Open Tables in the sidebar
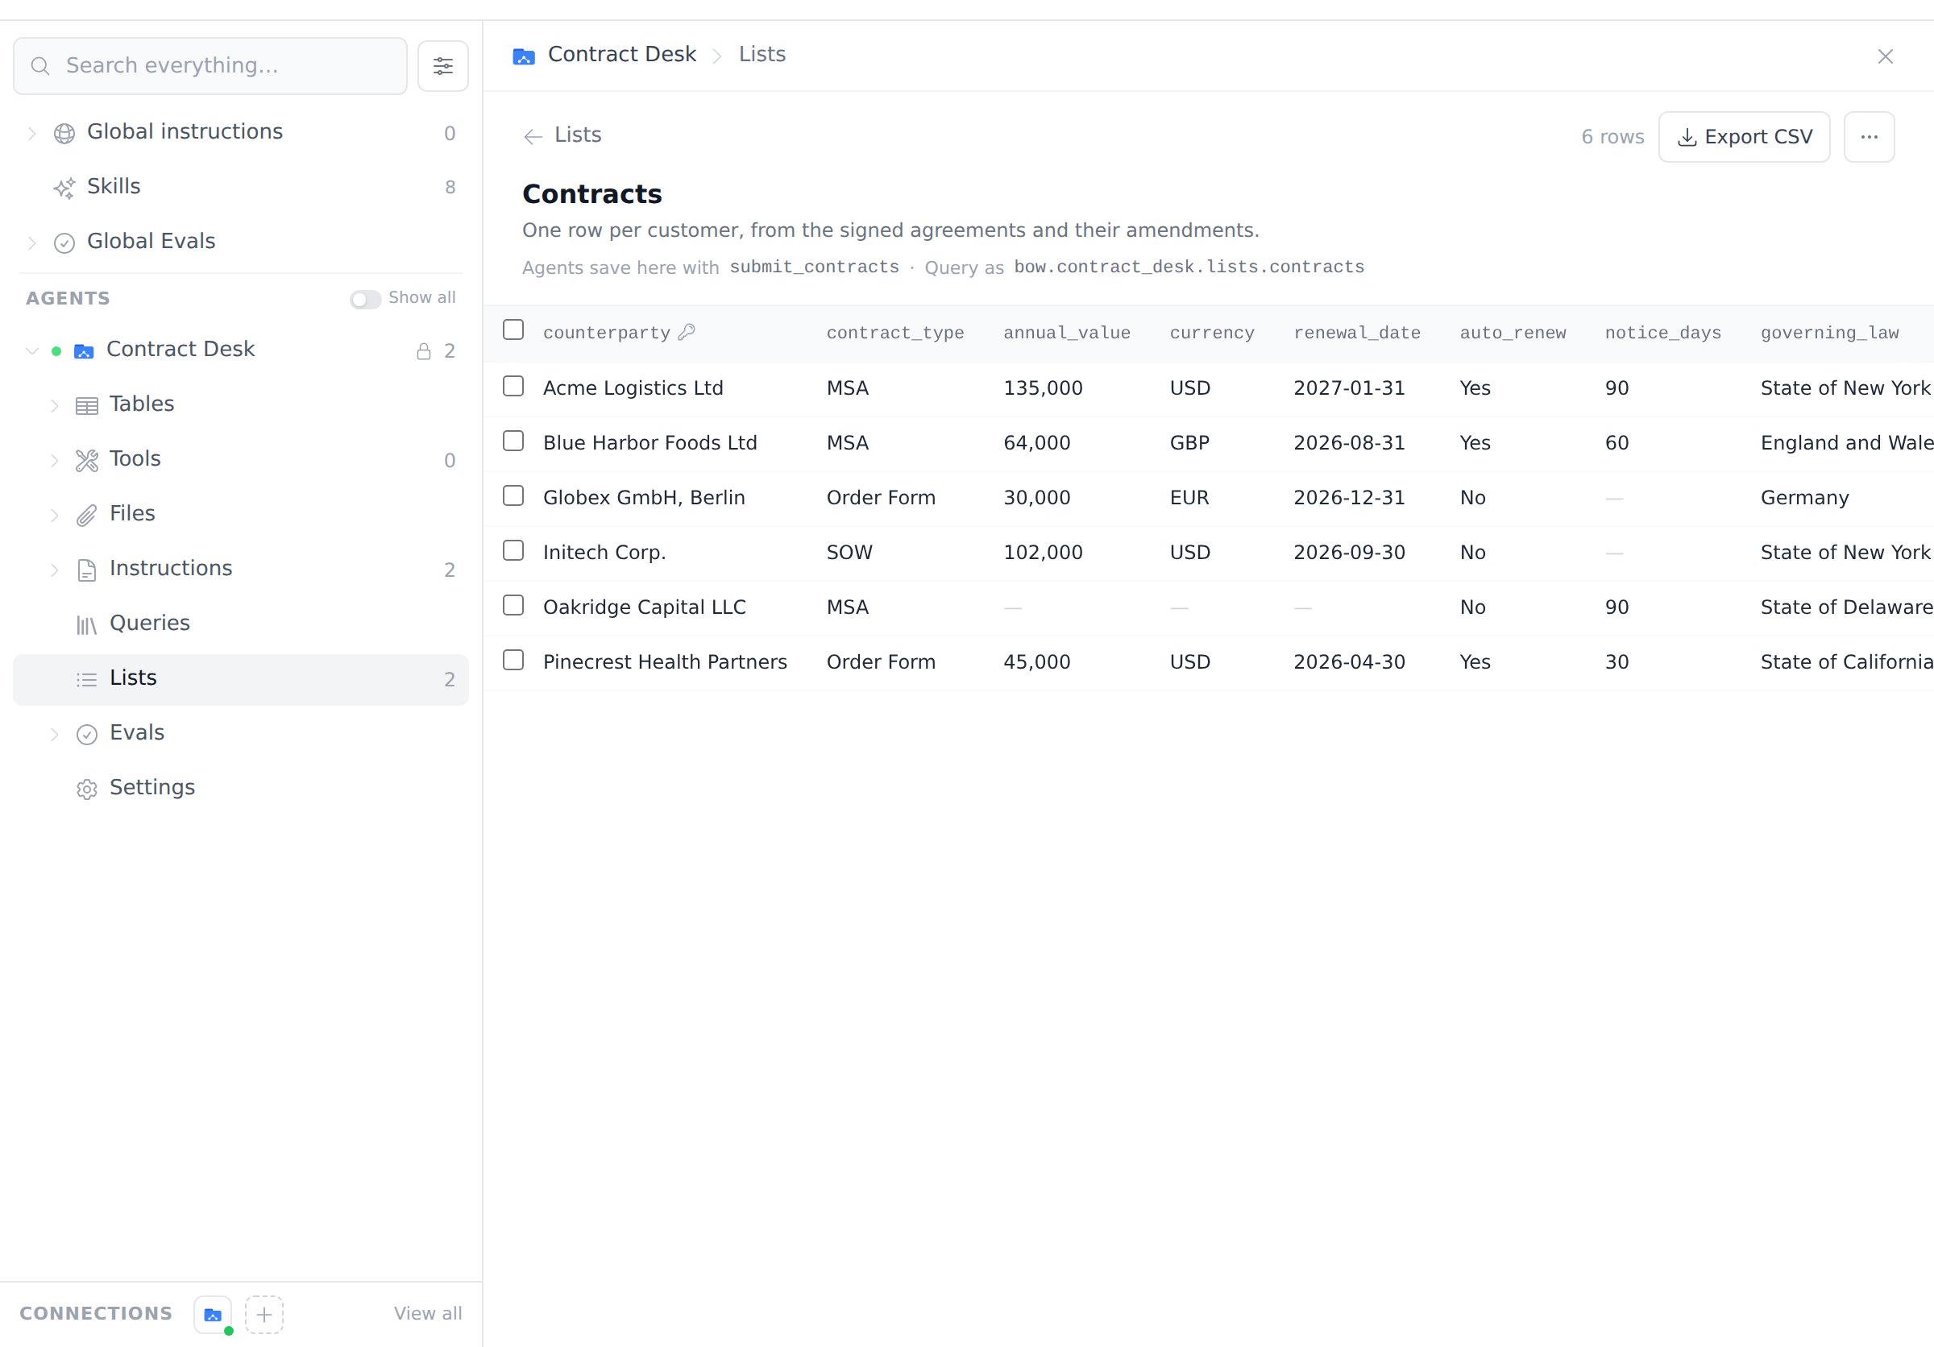 pos(241,405)
